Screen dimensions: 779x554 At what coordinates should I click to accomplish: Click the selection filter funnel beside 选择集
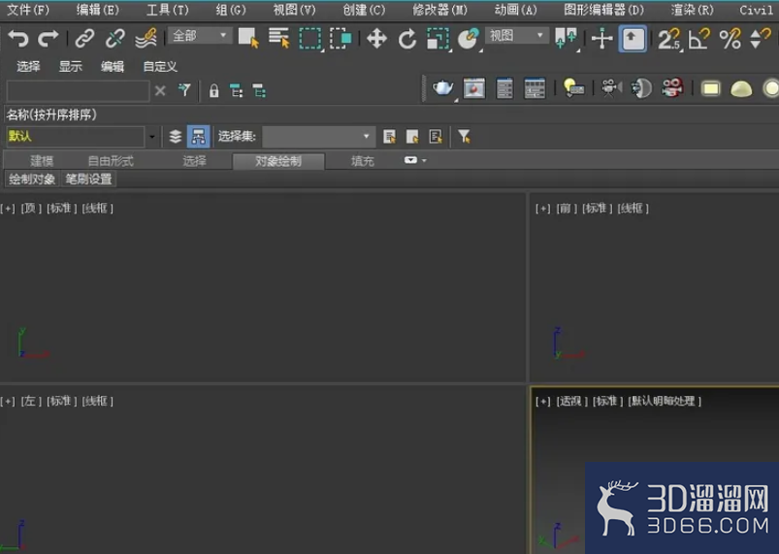coord(464,136)
